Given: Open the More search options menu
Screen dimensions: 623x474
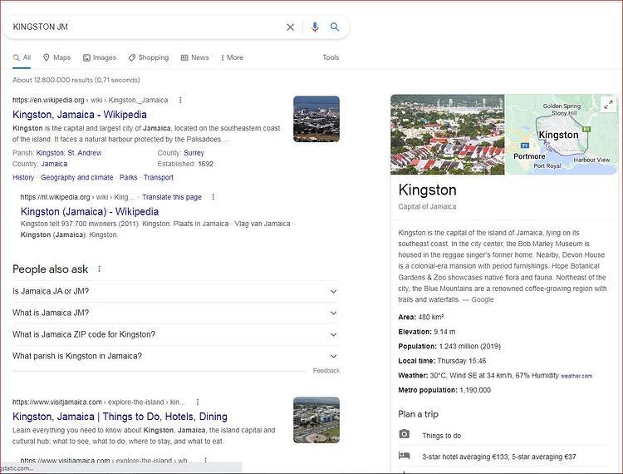Looking at the screenshot, I should coord(232,57).
